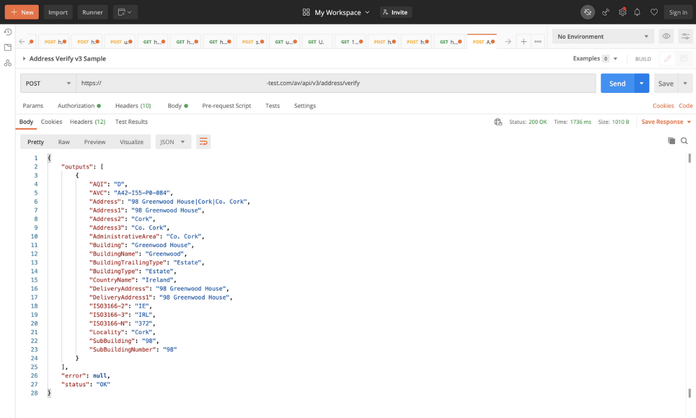Expand the Address Verify v3 Sample title
The height and width of the screenshot is (418, 696).
click(x=64, y=58)
